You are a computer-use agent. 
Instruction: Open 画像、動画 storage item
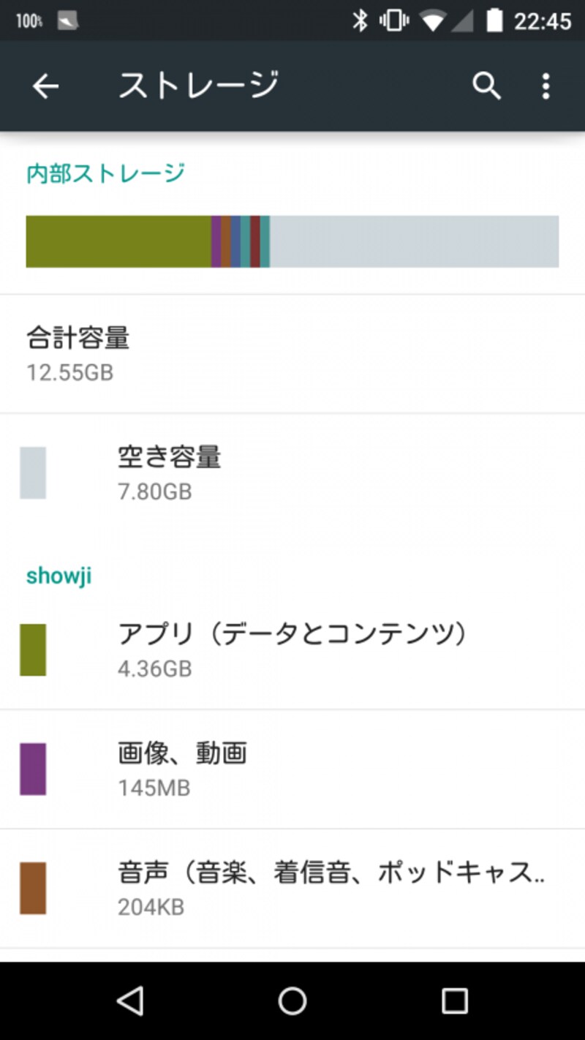(x=292, y=769)
